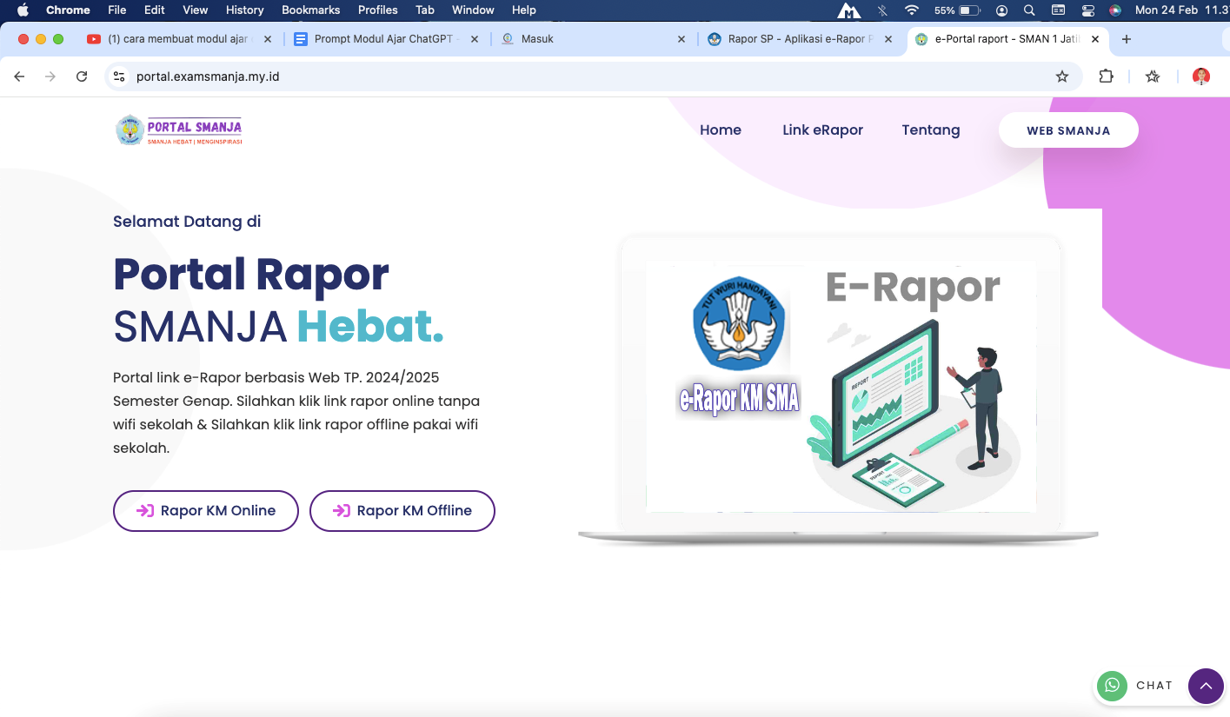1230x717 pixels.
Task: Open the bookmarks star icon beside Extensions
Action: click(1153, 76)
